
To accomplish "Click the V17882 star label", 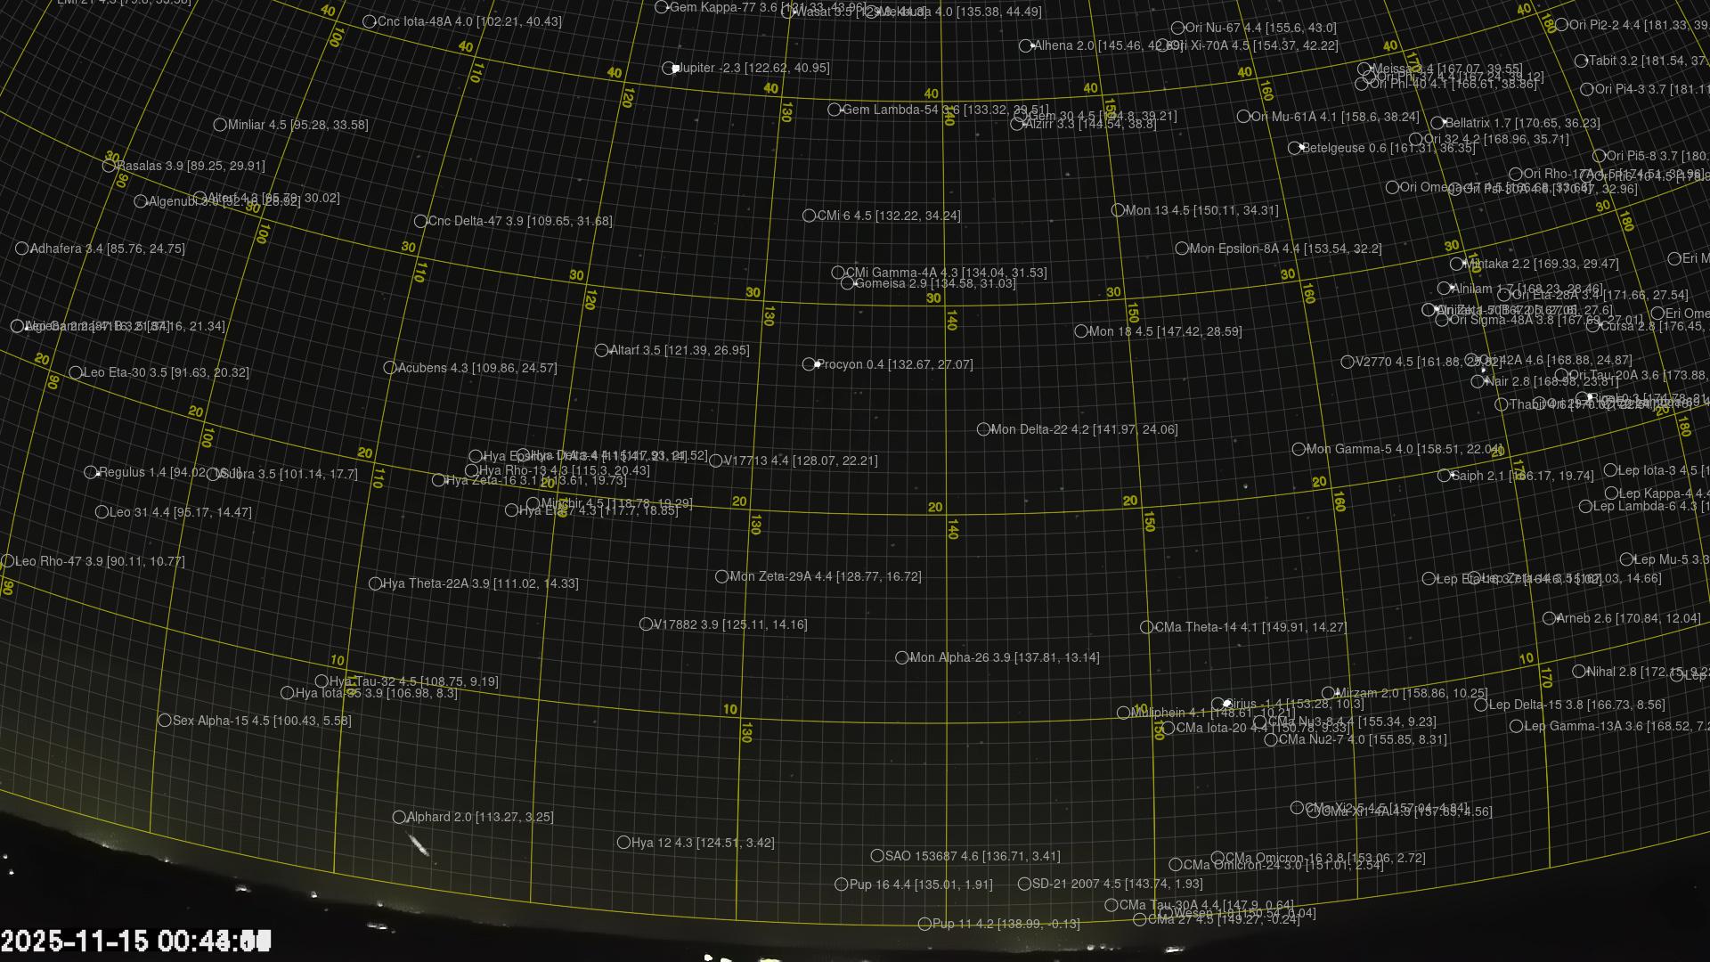I will [730, 625].
